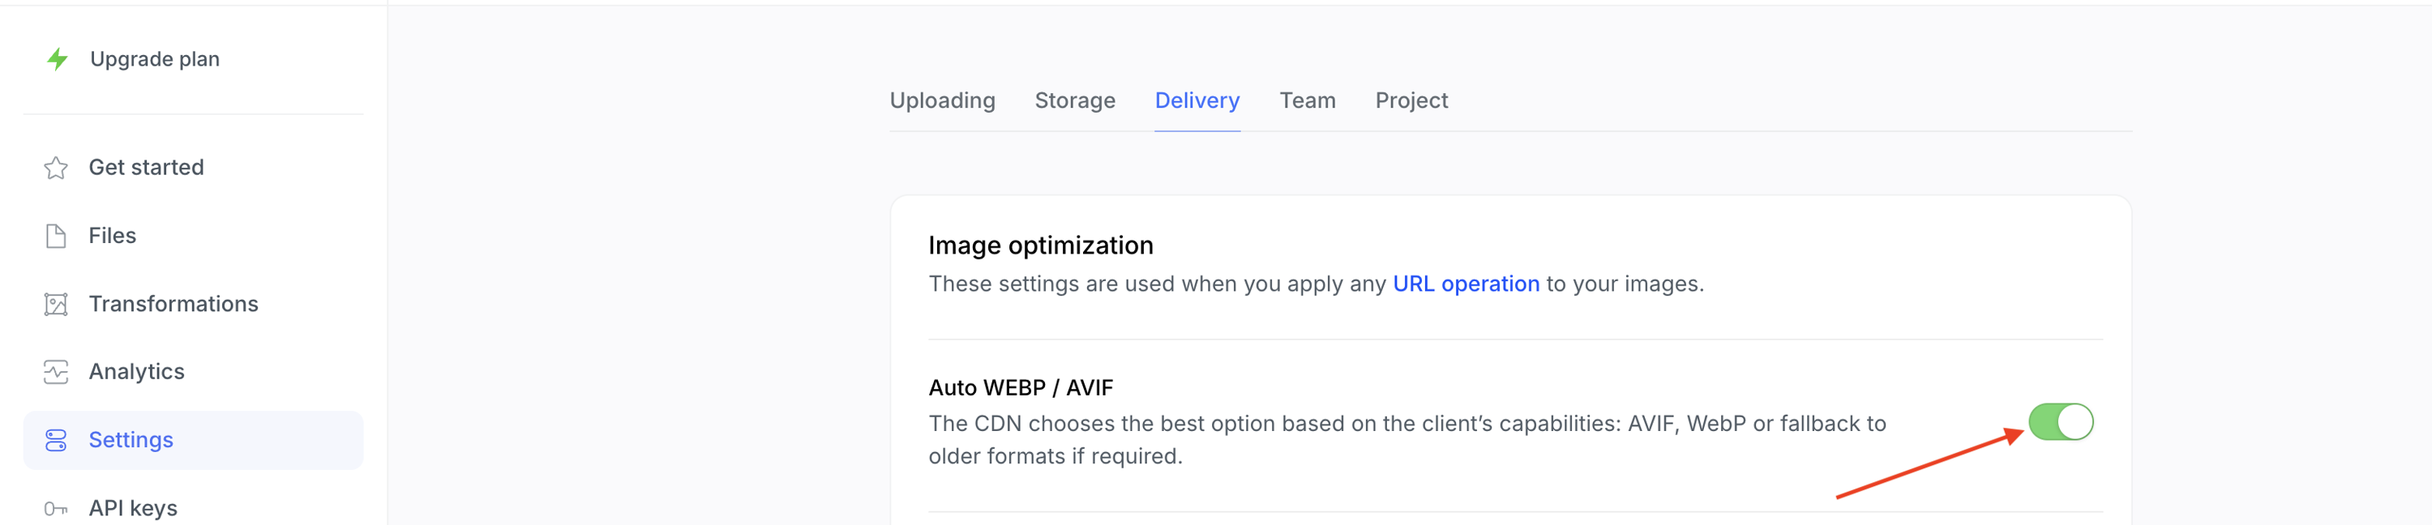
Task: Click the Upgrade plan label
Action: 155,59
